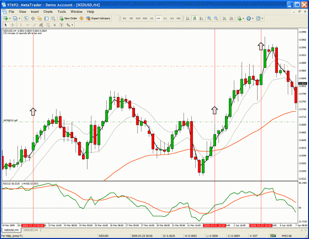Switch chart to Line Chart mode
The image size is (309, 239).
(201, 18)
